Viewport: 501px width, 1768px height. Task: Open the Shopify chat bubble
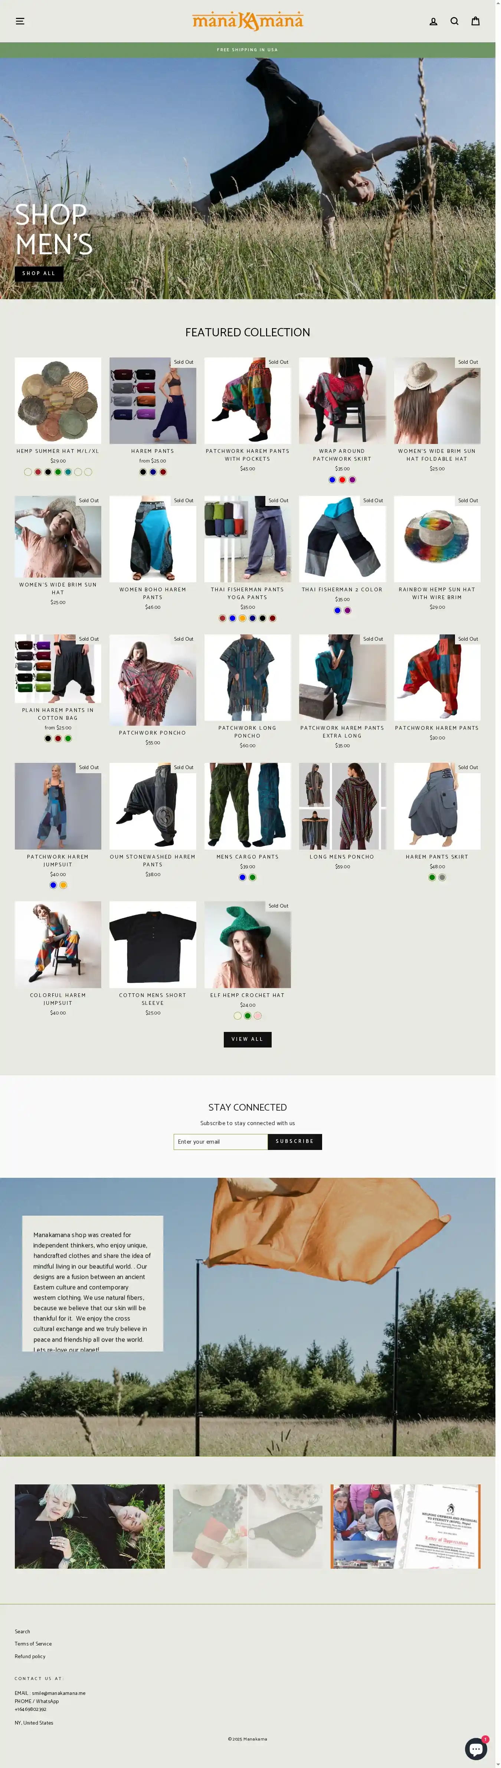coord(476,1748)
